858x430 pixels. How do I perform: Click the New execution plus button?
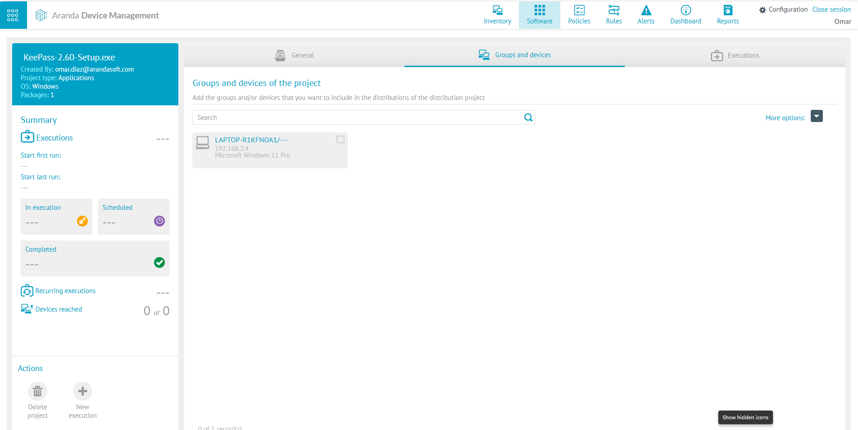(83, 391)
